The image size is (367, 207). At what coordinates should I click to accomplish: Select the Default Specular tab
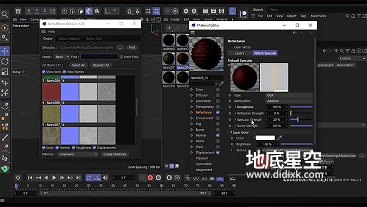[x=265, y=53]
